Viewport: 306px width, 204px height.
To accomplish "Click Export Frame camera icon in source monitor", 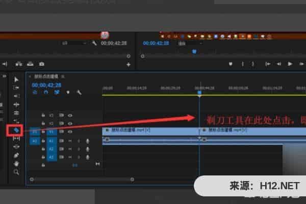I will [42, 64].
